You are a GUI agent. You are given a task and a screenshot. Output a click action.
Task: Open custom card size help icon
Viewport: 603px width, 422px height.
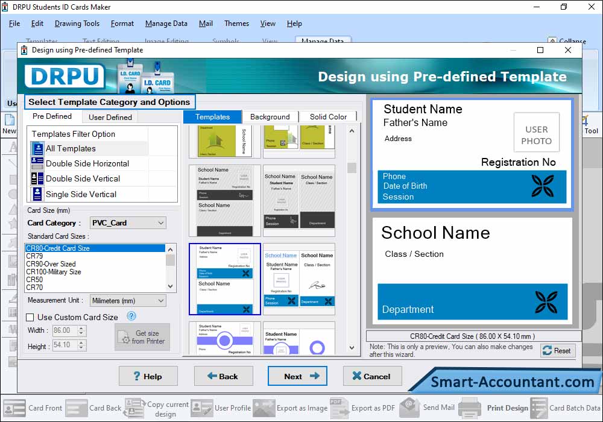(131, 316)
